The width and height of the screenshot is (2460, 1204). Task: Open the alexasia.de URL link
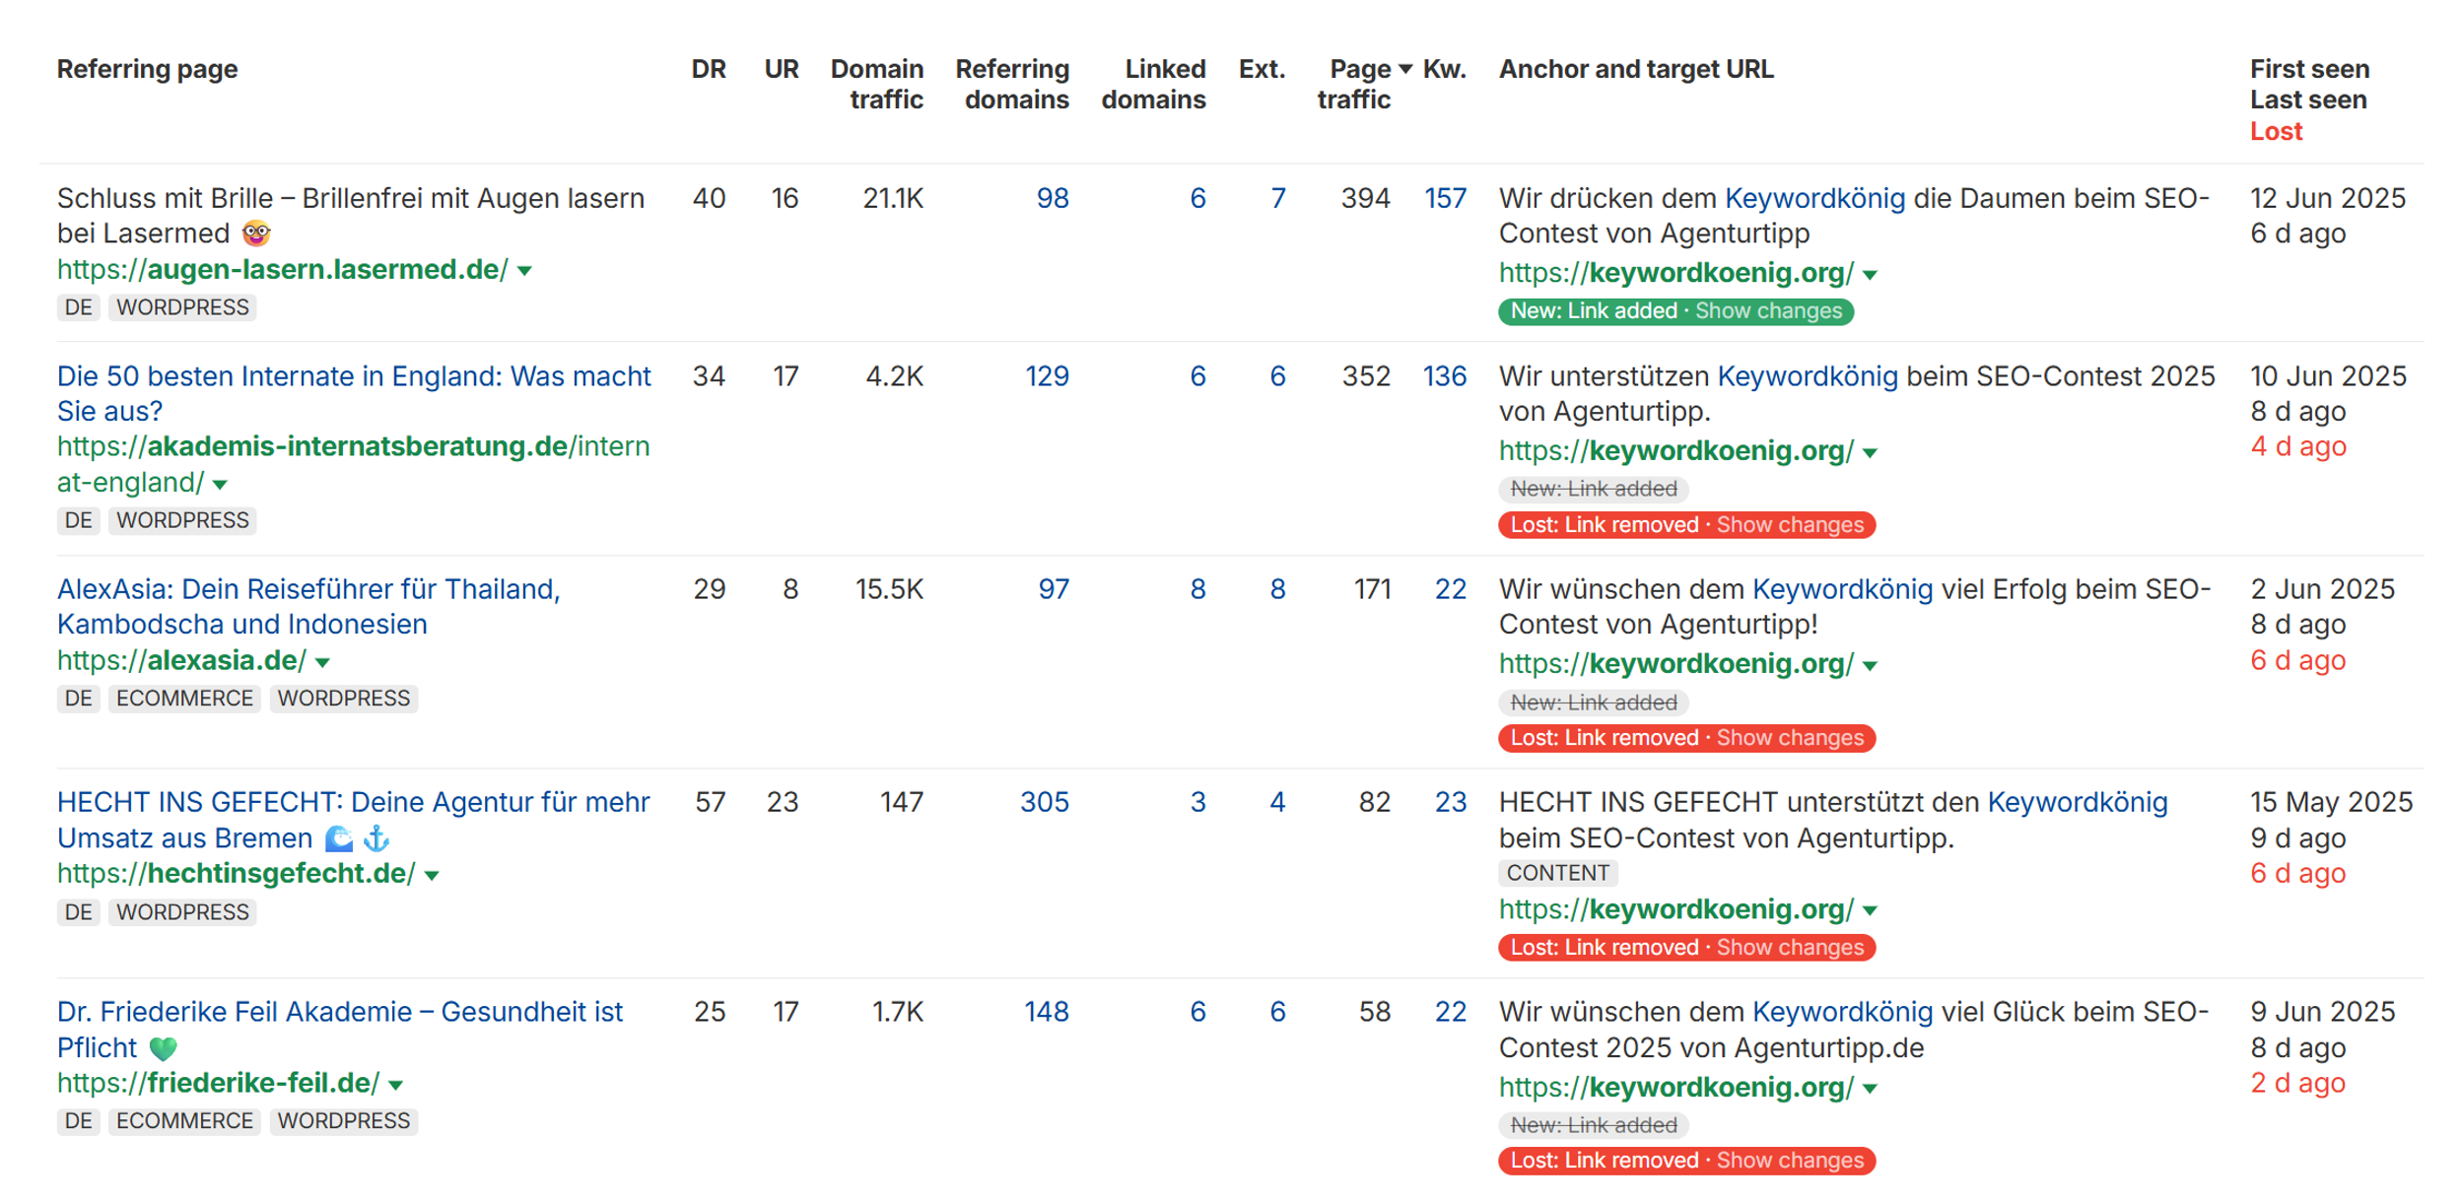[181, 660]
